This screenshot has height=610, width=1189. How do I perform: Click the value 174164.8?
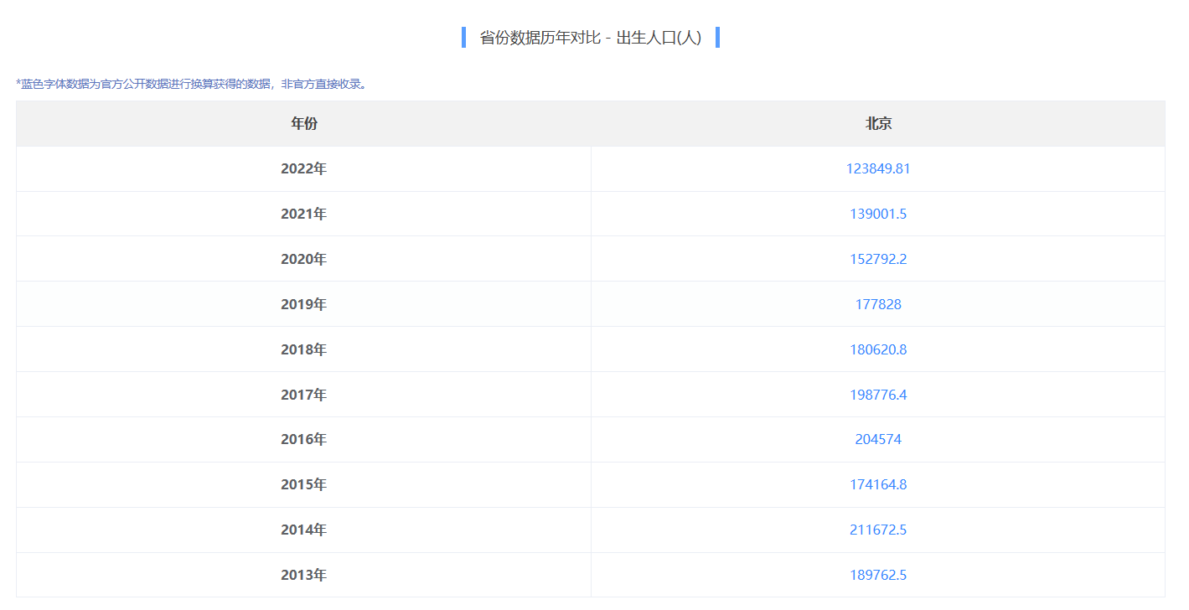pos(878,484)
